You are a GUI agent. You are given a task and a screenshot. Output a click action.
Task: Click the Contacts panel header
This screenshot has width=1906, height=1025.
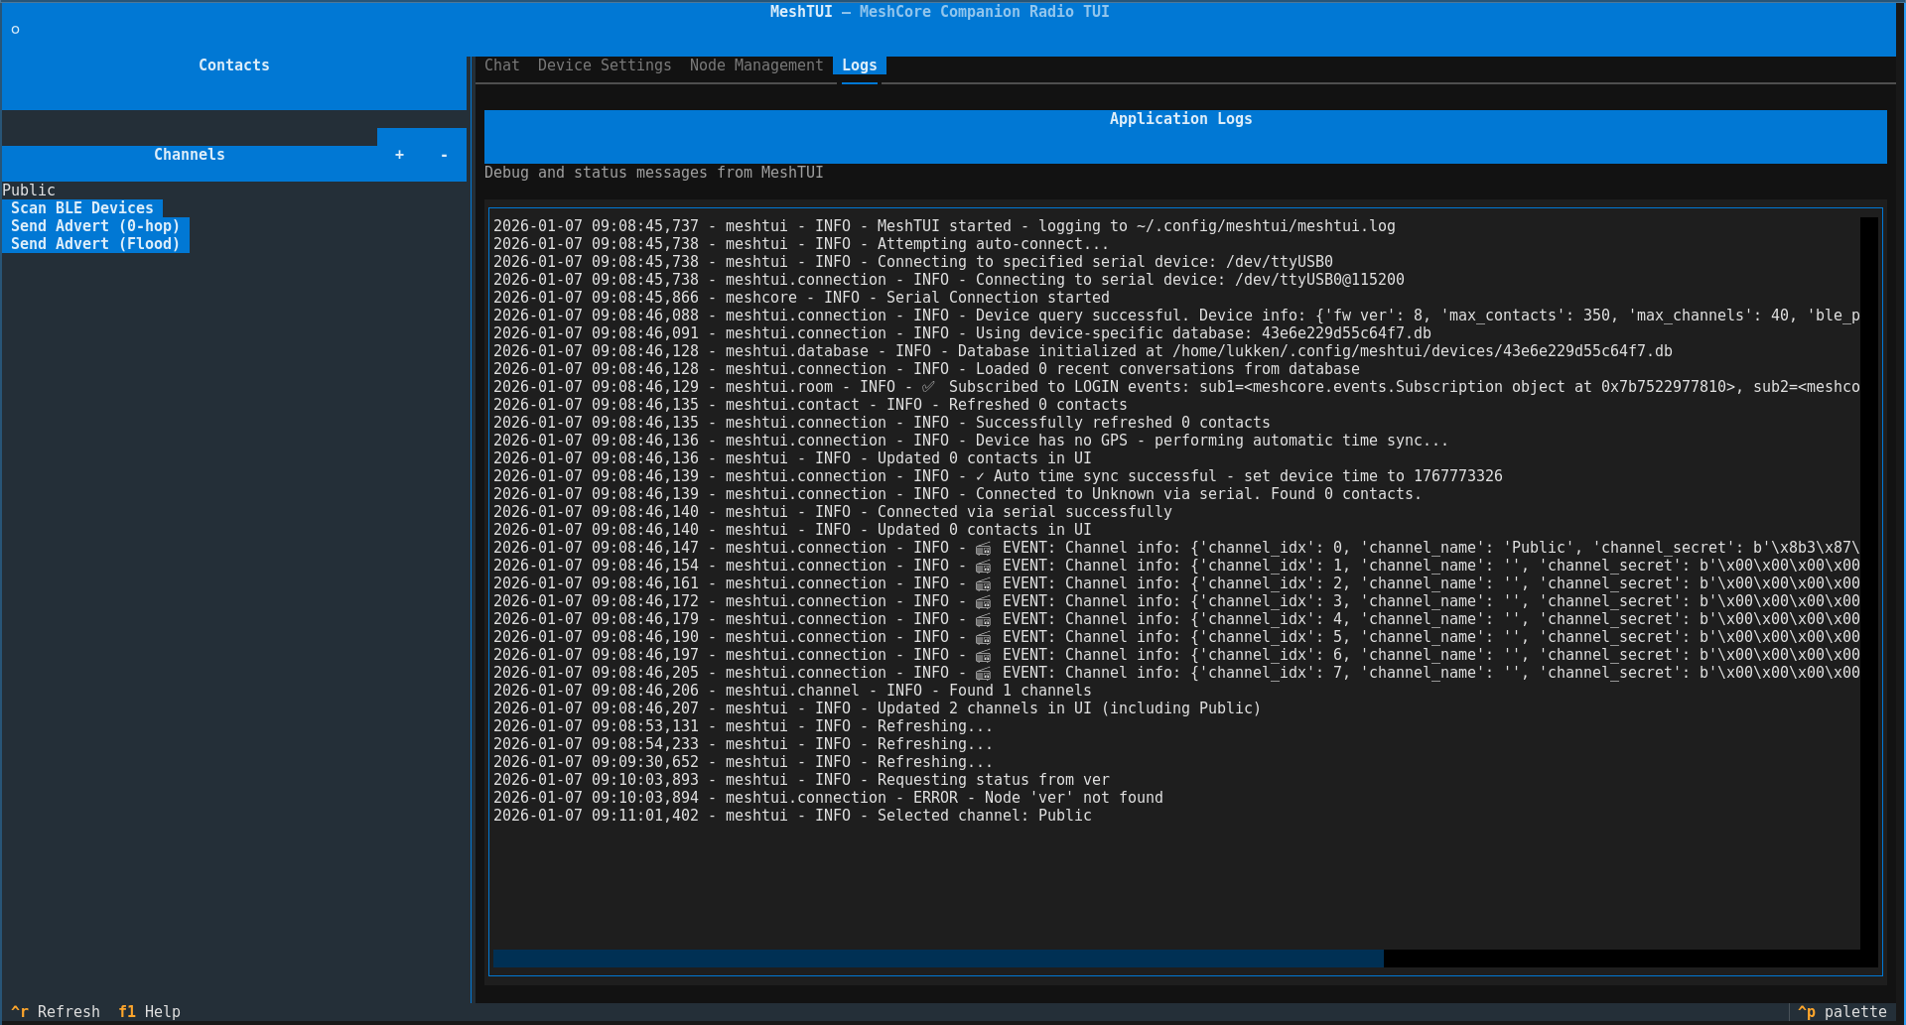coord(233,65)
